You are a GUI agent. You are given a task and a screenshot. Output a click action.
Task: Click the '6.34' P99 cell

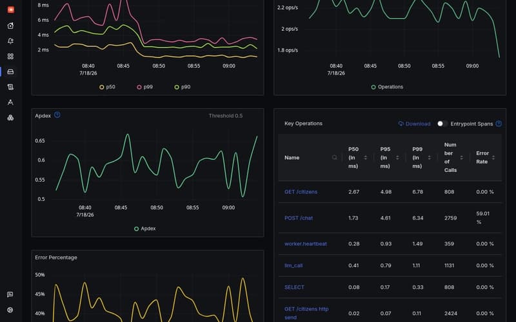point(417,218)
